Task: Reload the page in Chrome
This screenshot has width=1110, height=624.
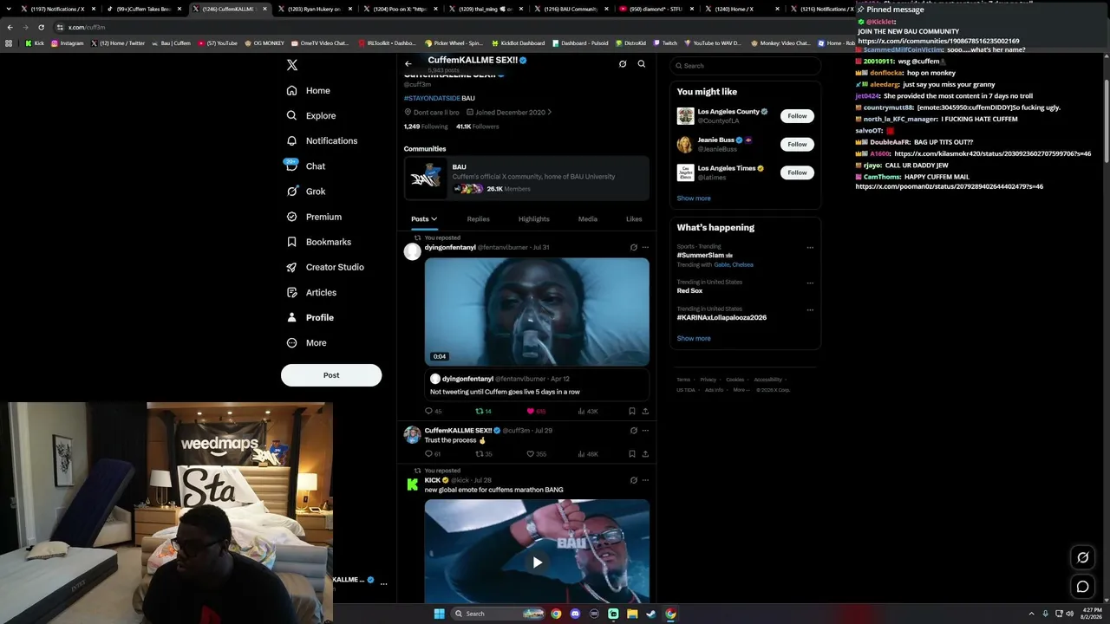Action: pyautogui.click(x=42, y=27)
